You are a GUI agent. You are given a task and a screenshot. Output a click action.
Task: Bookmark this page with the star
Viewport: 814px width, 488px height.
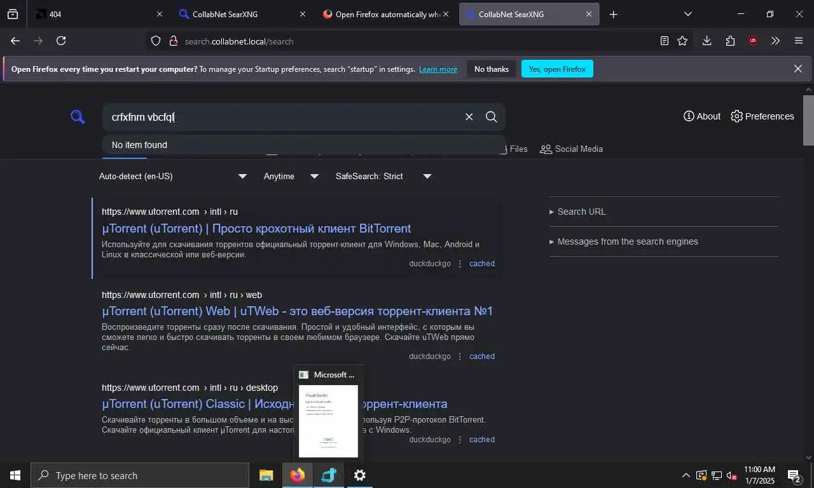pos(682,41)
